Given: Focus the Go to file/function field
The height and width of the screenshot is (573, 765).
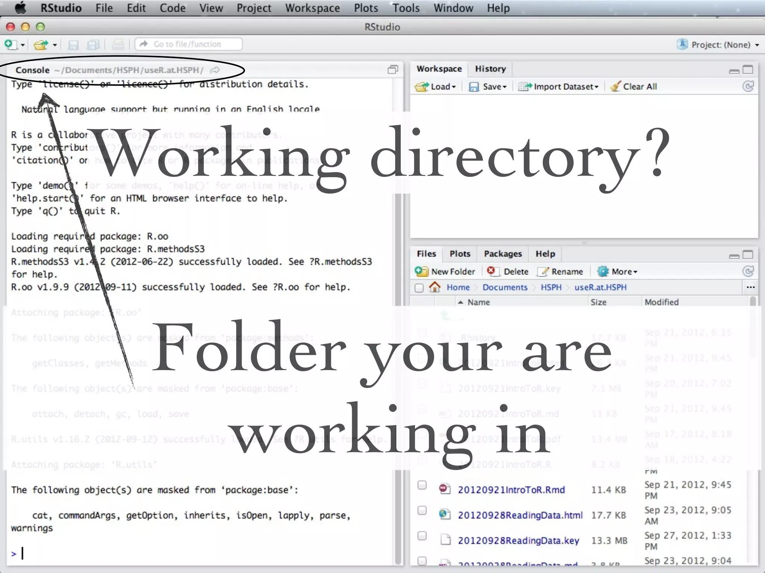Looking at the screenshot, I should 188,44.
